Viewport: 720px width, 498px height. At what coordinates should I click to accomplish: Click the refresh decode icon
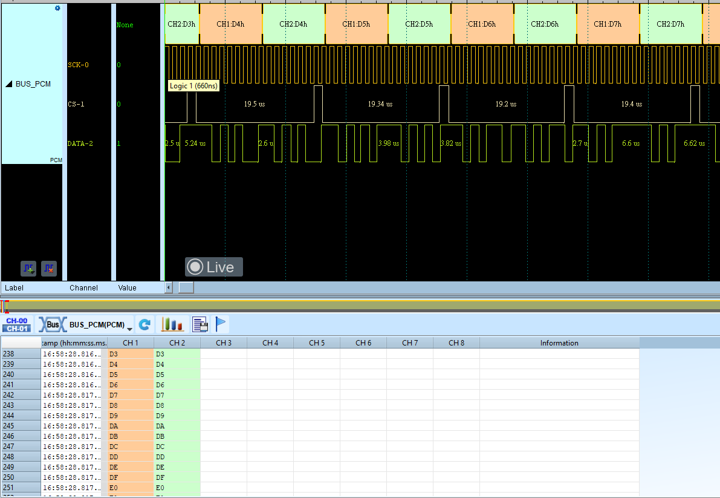pos(144,325)
